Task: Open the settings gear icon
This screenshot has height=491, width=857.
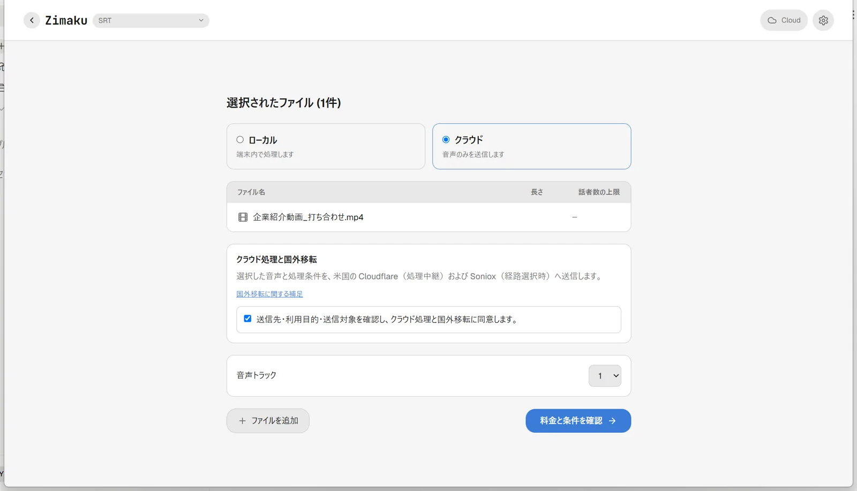Action: [823, 20]
